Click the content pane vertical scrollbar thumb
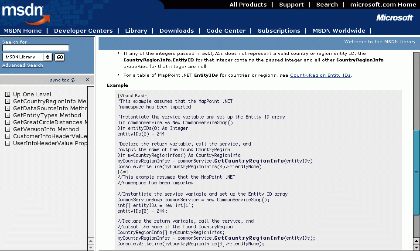Screen dimensions: 420x251 point(416,173)
